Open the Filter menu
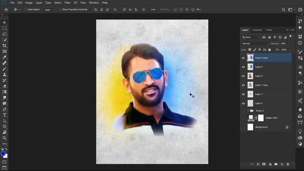The image size is (304, 171). point(67,3)
